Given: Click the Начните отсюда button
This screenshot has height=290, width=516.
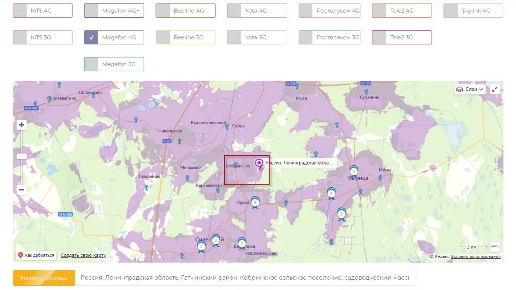Looking at the screenshot, I should 44,278.
